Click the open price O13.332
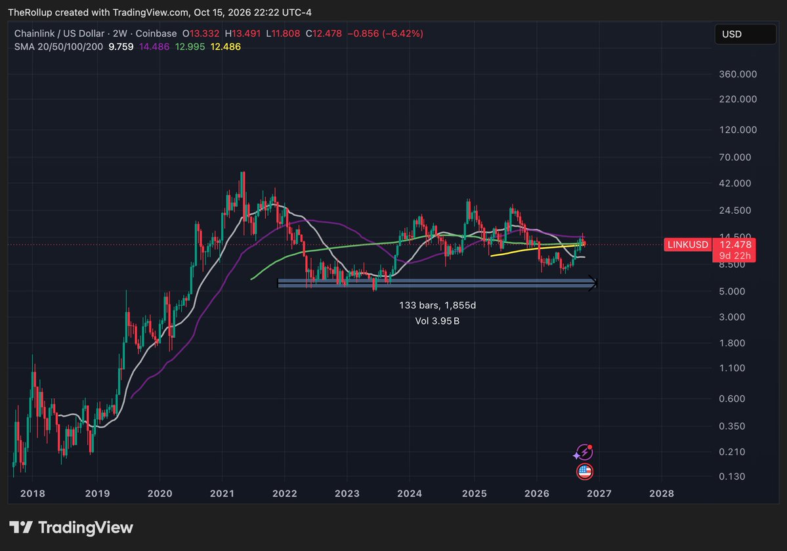Viewport: 787px width, 551px height. pos(201,33)
